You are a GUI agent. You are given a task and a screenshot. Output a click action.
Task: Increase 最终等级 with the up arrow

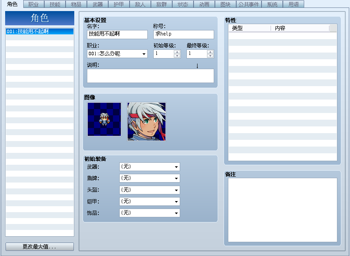(210, 52)
